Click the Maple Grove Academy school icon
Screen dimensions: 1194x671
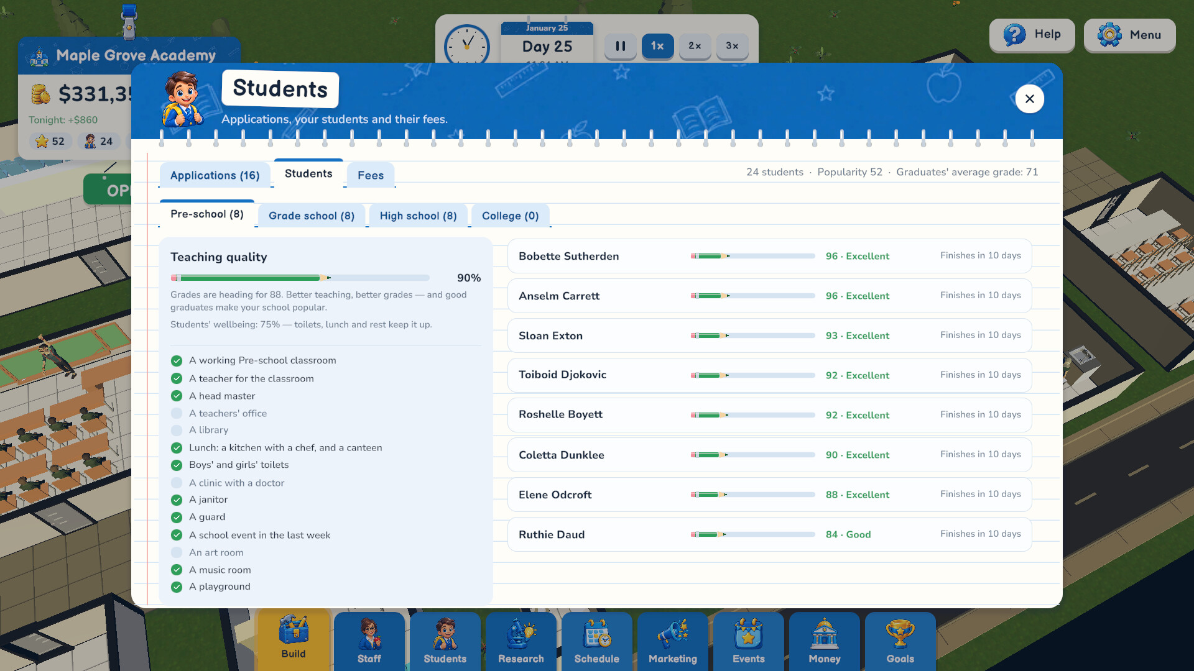pyautogui.click(x=39, y=57)
